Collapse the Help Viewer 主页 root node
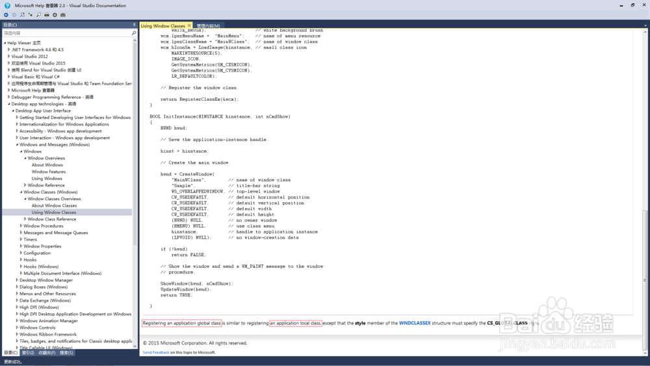This screenshot has width=650, height=366. click(x=5, y=43)
